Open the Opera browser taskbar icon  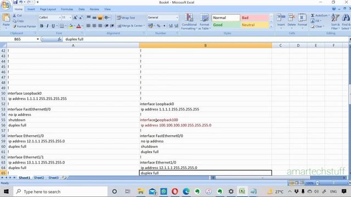click(175, 192)
